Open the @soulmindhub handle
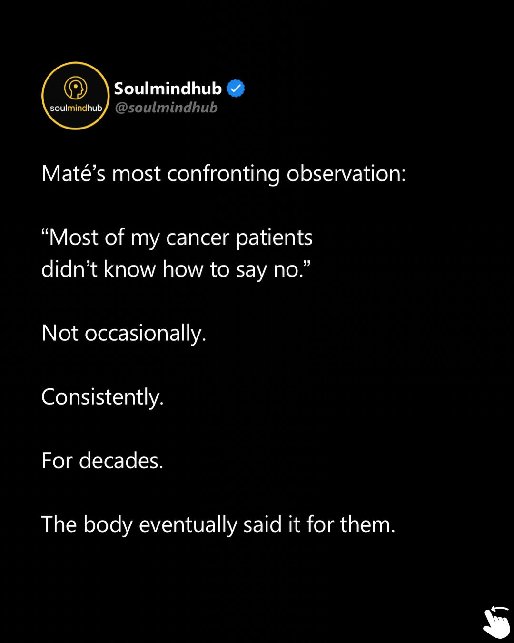514x643 pixels. (166, 108)
